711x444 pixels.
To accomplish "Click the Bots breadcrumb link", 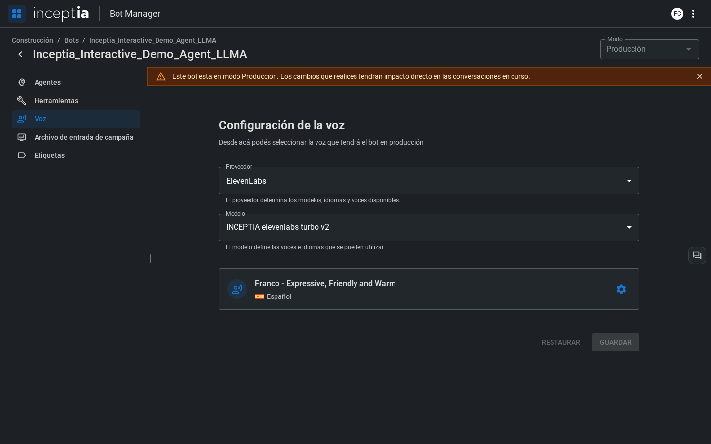I will 71,40.
